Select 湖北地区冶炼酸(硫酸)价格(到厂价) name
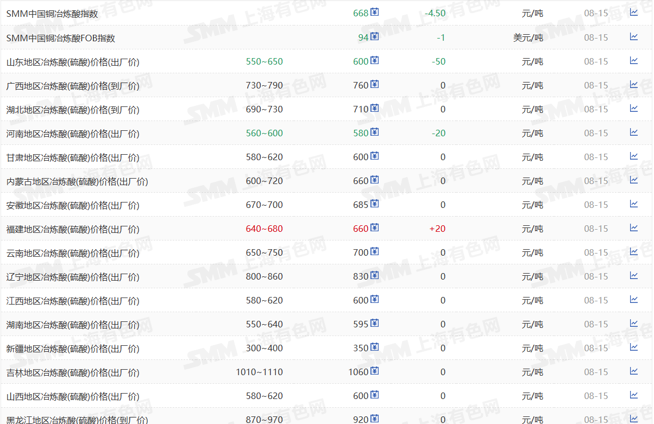This screenshot has height=424, width=654. [73, 110]
